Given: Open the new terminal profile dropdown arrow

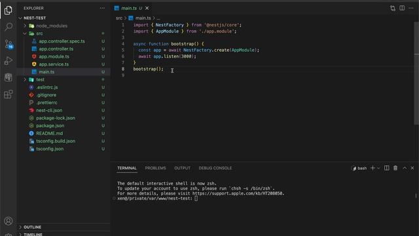Looking at the screenshot, I should (378, 168).
